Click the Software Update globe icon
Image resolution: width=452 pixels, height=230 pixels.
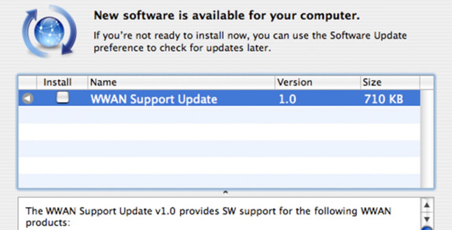tap(49, 31)
